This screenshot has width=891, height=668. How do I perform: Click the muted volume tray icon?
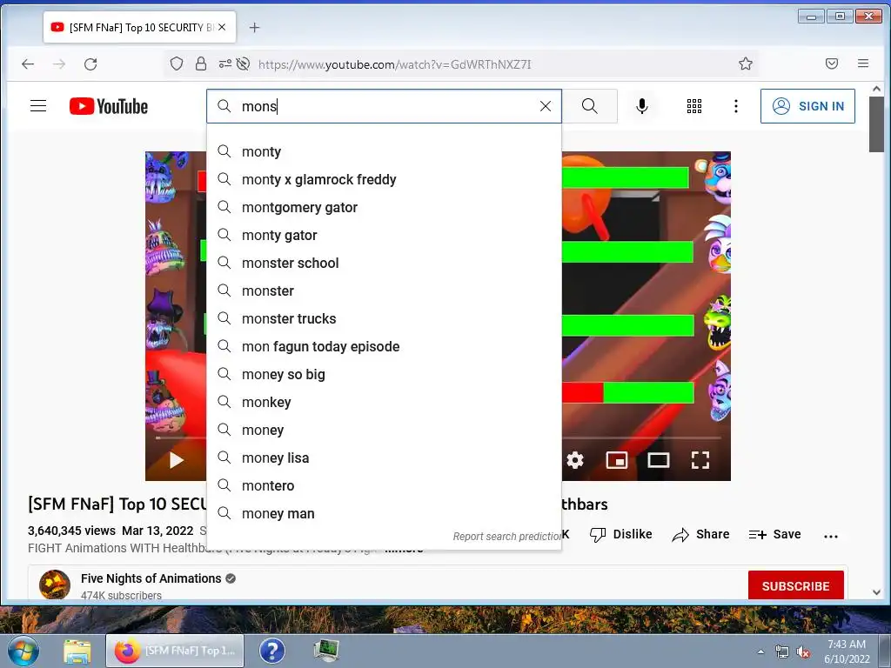click(803, 652)
